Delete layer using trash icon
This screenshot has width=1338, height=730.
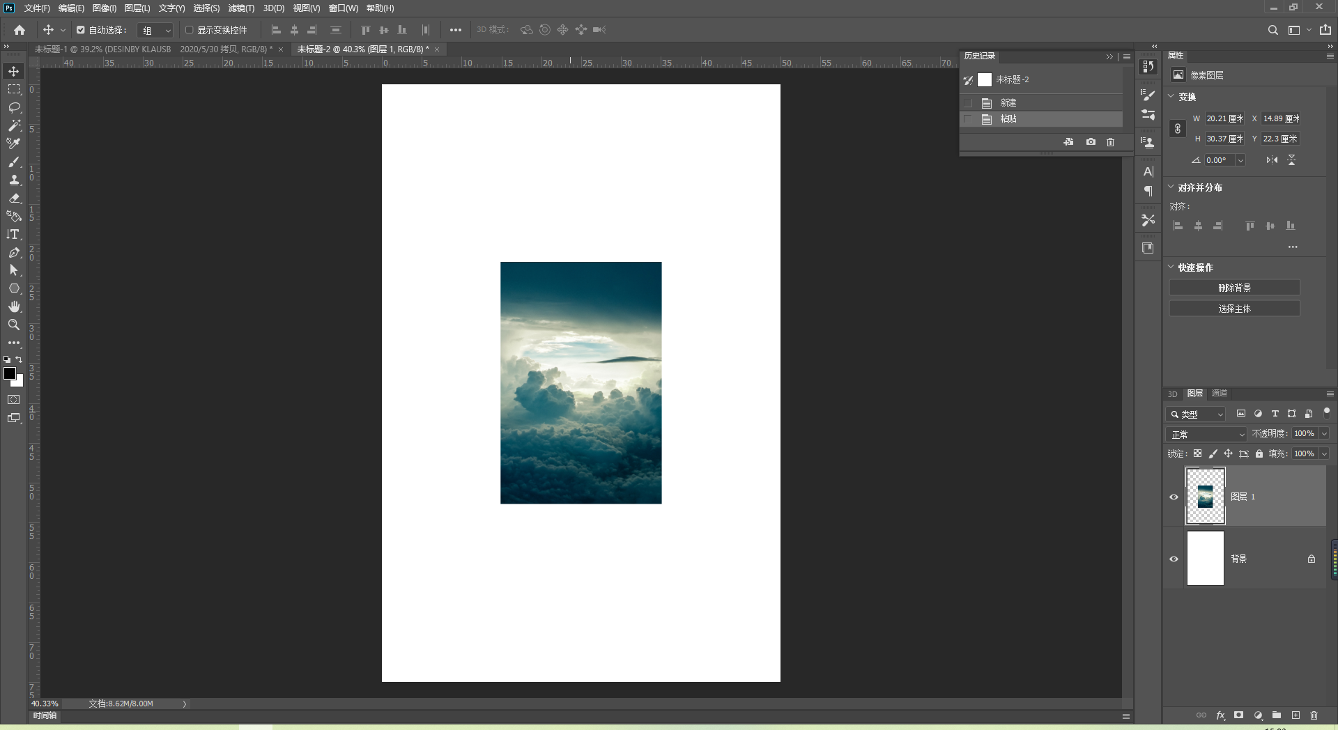(1314, 715)
